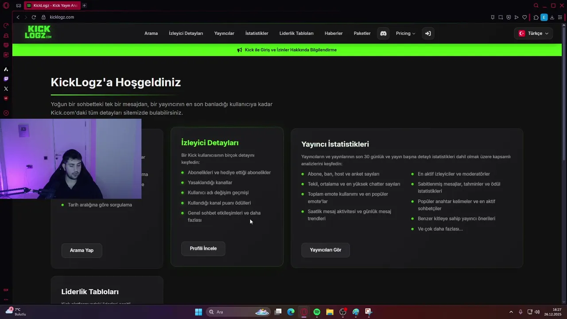Screen dimensions: 567x319
Task: Click the heart bookmark icon
Action: coord(524,17)
